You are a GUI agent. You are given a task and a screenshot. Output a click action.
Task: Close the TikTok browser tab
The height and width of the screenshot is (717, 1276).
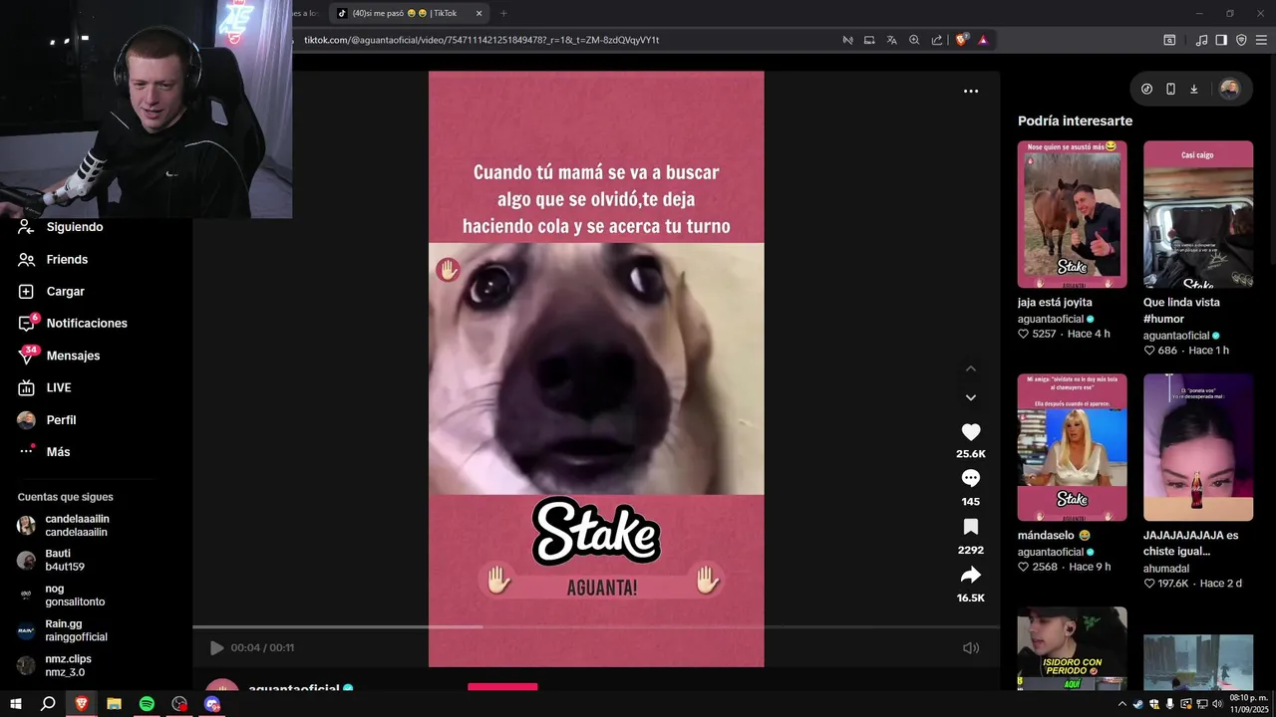[x=479, y=13]
